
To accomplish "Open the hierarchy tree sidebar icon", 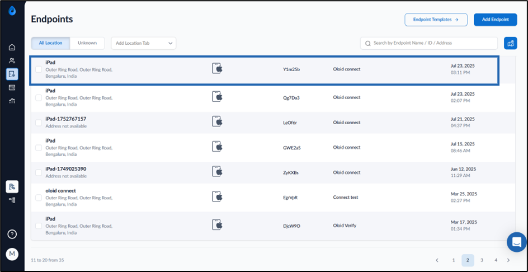I will (x=12, y=200).
